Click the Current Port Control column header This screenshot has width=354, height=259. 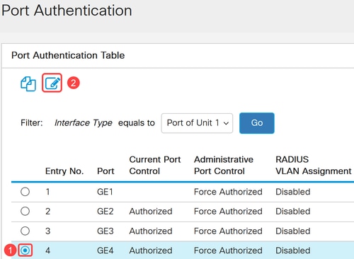click(x=155, y=165)
